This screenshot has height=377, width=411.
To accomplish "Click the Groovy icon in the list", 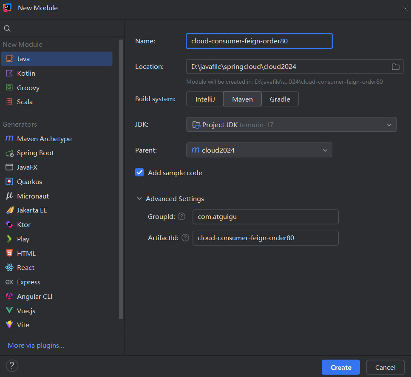I will (9, 87).
